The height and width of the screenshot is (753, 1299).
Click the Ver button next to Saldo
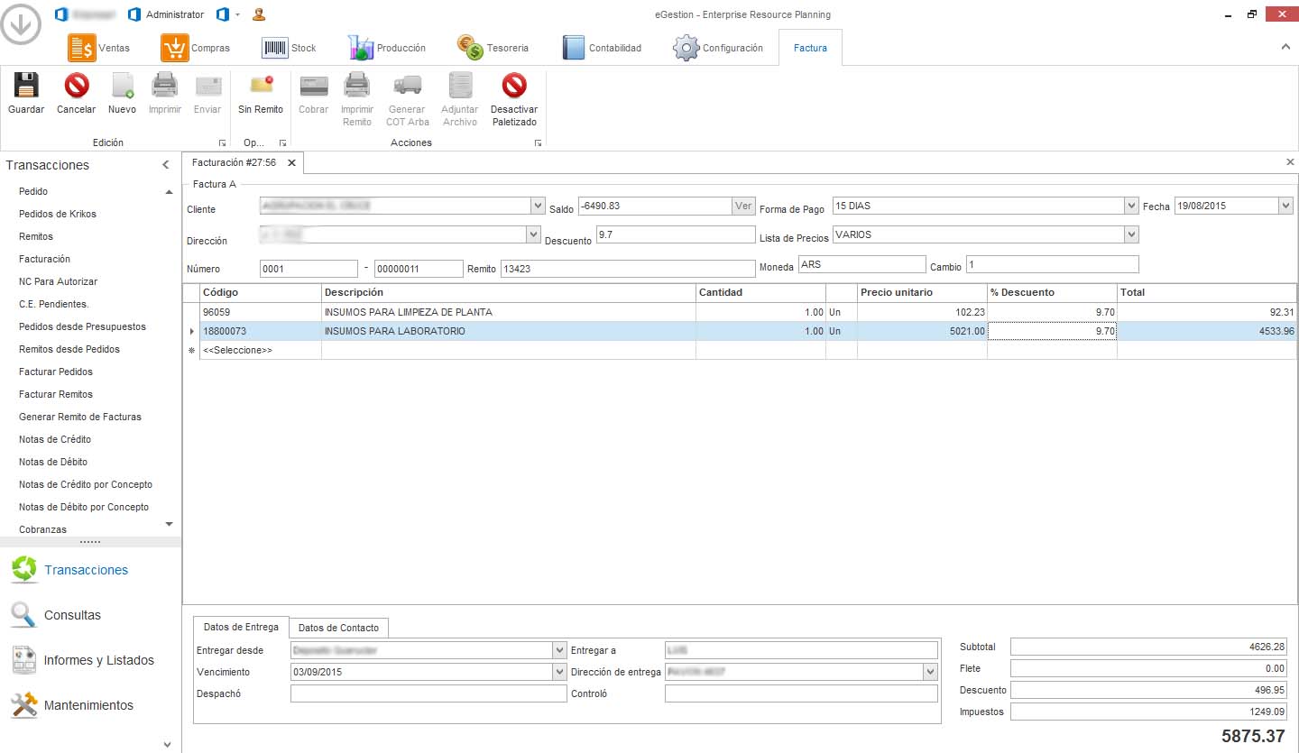pyautogui.click(x=742, y=207)
